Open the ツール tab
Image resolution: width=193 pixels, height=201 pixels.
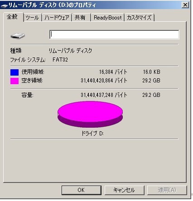[x=33, y=18]
